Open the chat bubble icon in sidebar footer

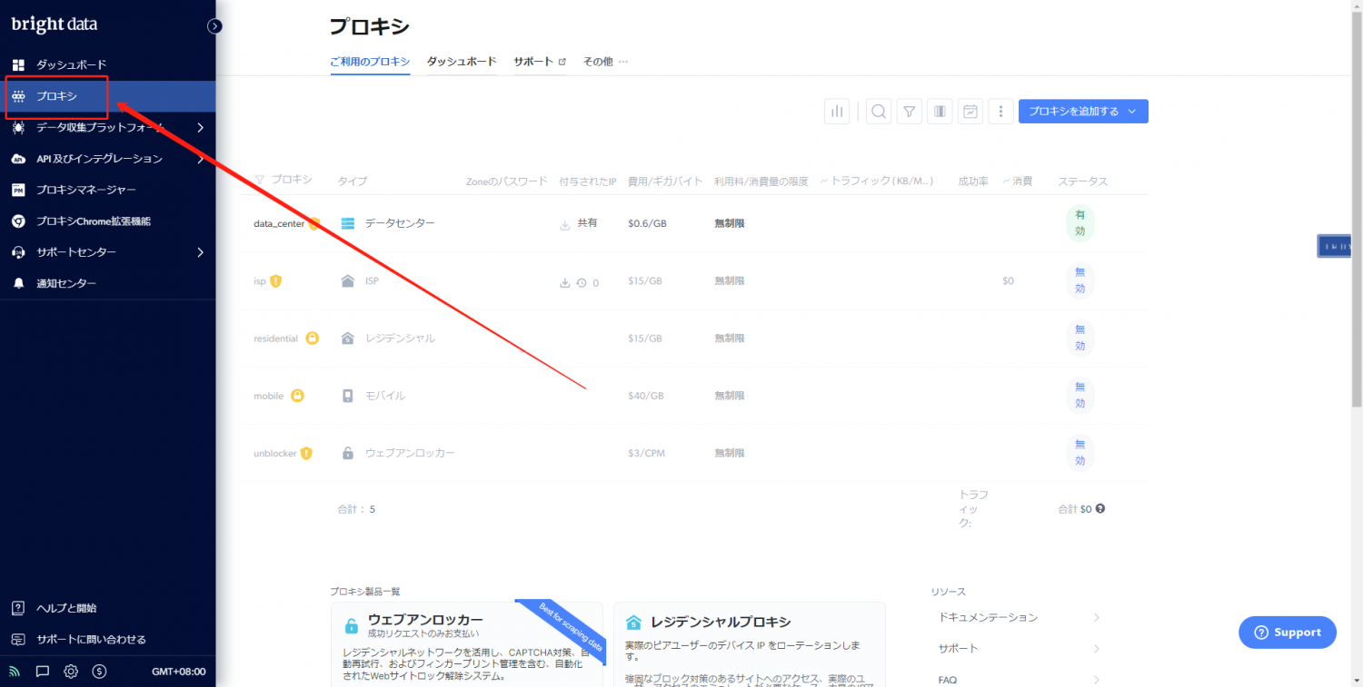click(43, 672)
